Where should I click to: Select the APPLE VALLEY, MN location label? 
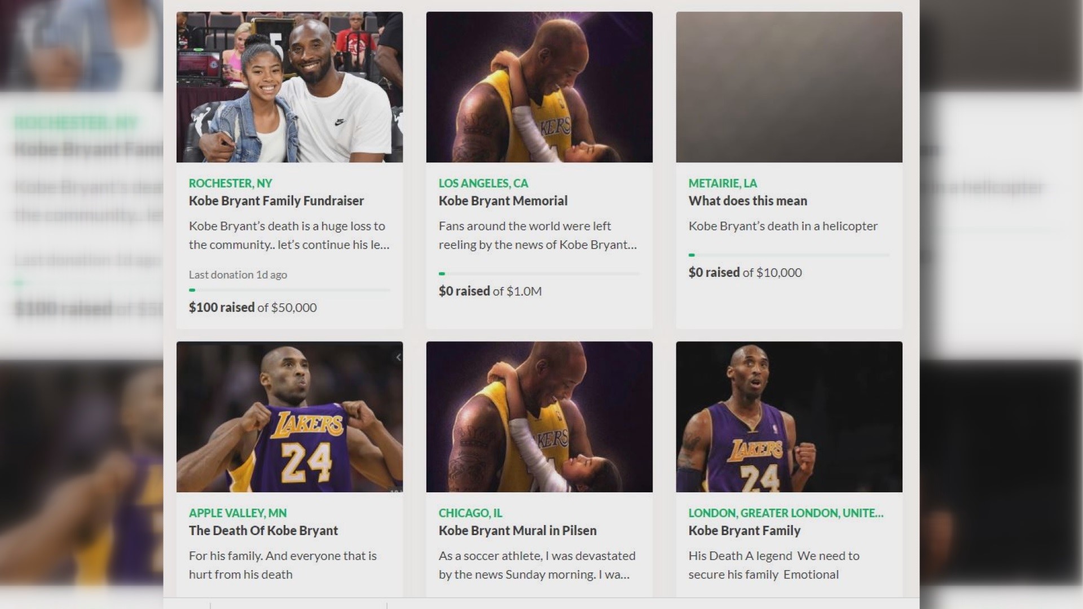click(x=237, y=513)
